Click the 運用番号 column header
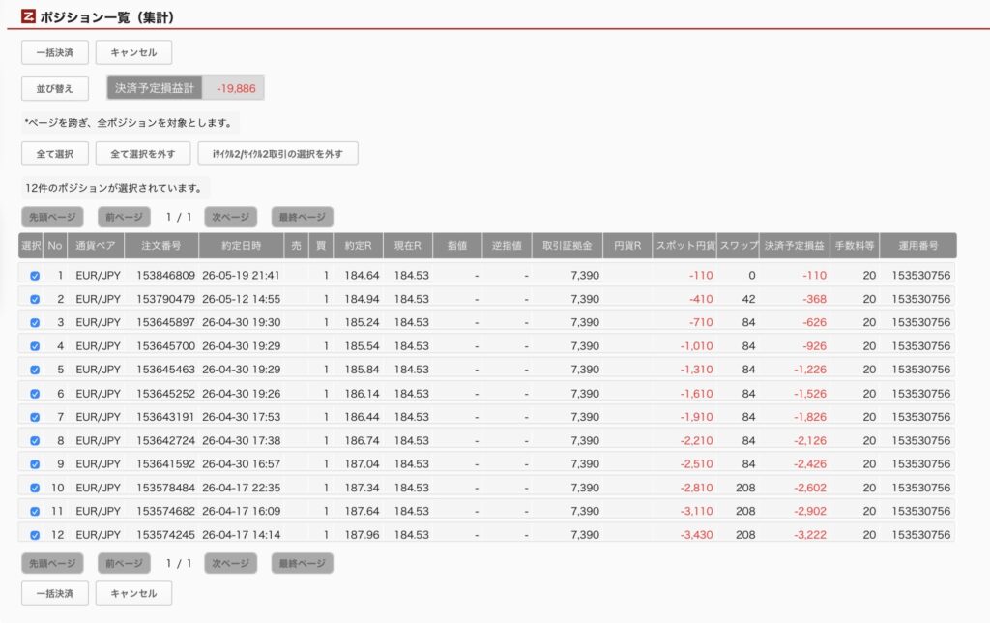 (x=918, y=245)
